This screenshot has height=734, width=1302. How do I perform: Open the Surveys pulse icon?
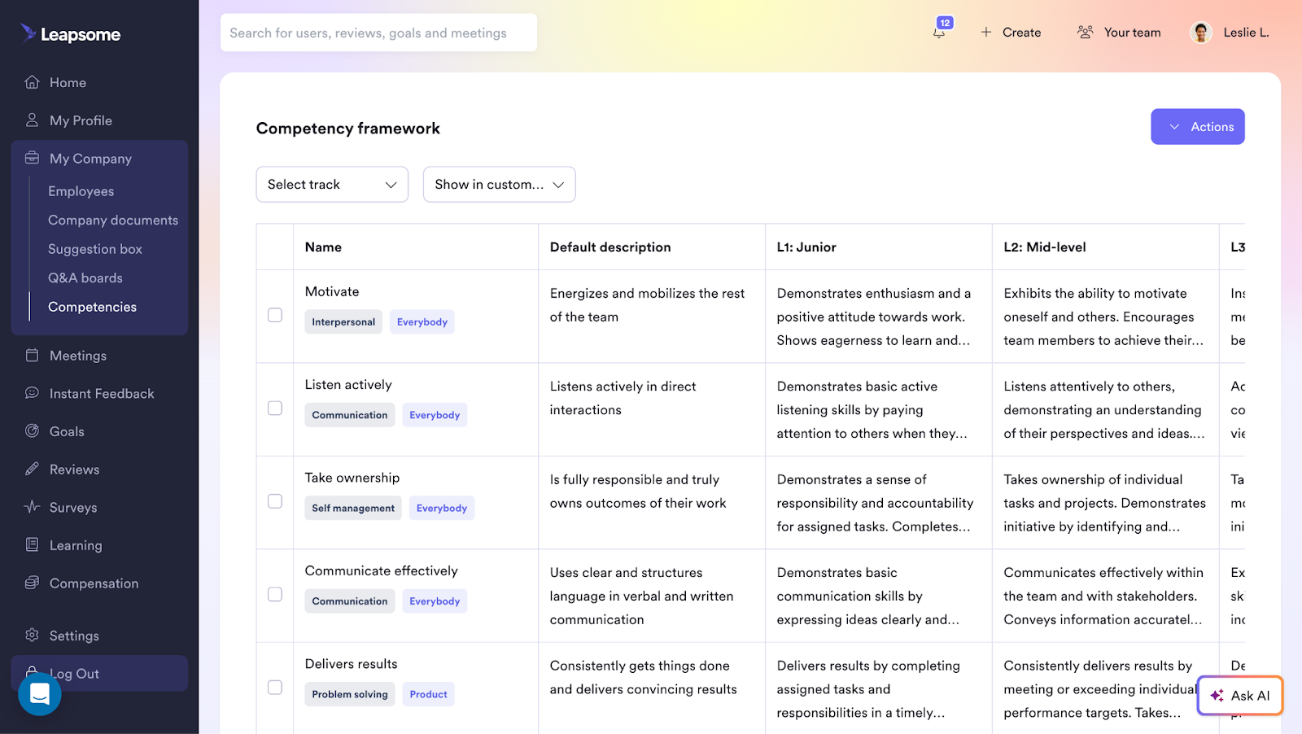coord(32,507)
